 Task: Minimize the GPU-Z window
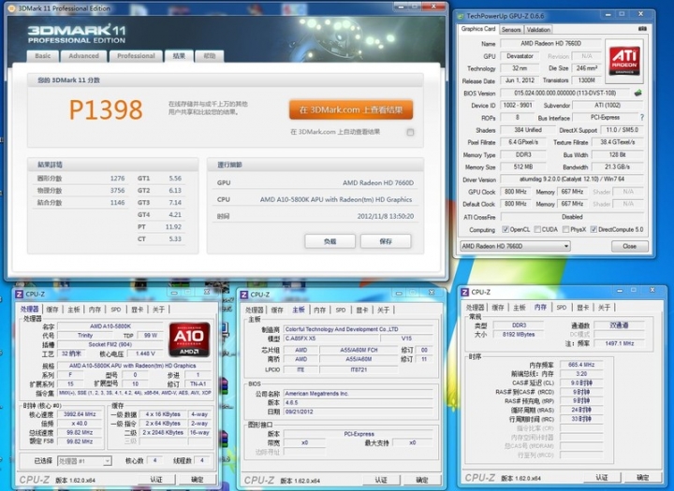click(608, 15)
